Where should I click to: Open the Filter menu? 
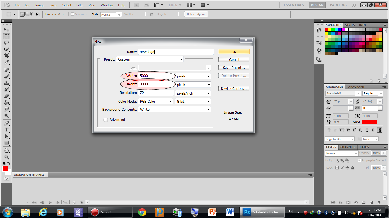click(80, 5)
